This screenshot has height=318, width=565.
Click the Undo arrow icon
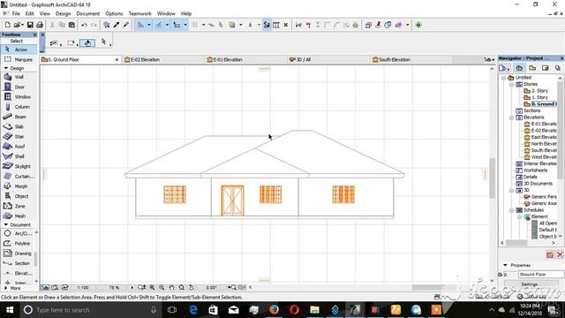click(85, 25)
